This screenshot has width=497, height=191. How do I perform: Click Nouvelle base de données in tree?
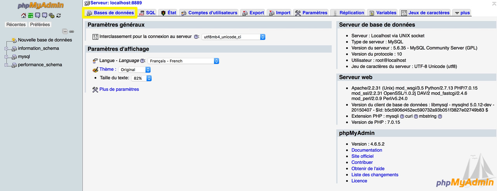[45, 40]
